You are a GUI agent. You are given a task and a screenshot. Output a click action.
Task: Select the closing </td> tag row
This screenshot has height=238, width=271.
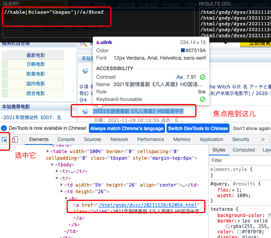[71, 231]
